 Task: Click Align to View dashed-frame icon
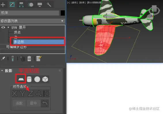click(x=46, y=94)
